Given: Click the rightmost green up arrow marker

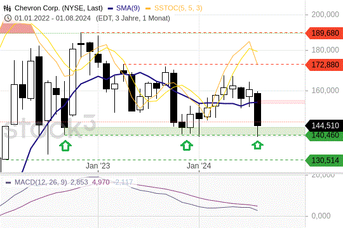Looking at the screenshot, I should 257,145.
